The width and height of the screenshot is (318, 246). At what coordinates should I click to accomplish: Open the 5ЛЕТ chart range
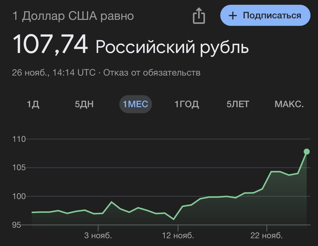click(x=238, y=104)
